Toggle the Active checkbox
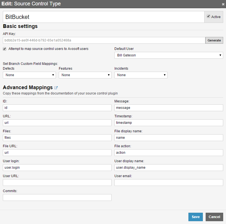 (x=208, y=16)
